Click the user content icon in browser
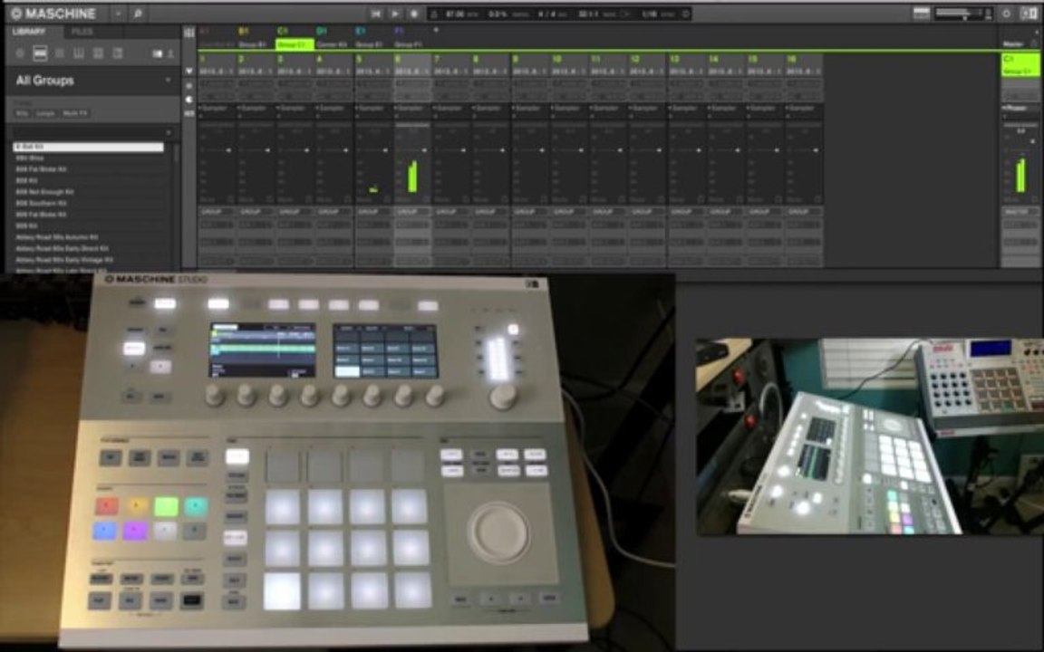 click(x=170, y=53)
